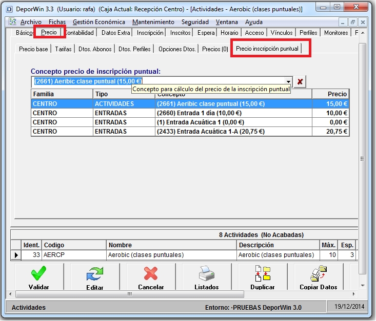Open the Ayuda menu
Image resolution: width=376 pixels, height=321 pixels.
coord(254,22)
